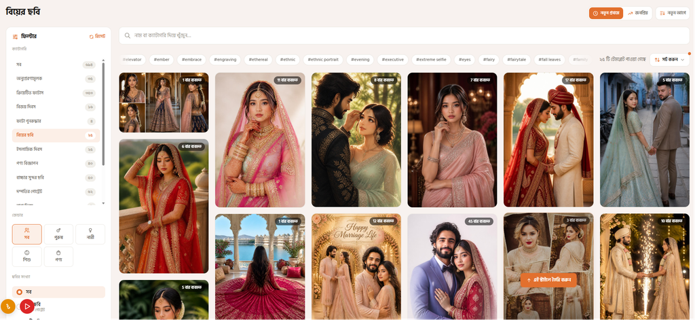Click the orange taka coin floating button
This screenshot has height=320, width=695.
point(8,306)
